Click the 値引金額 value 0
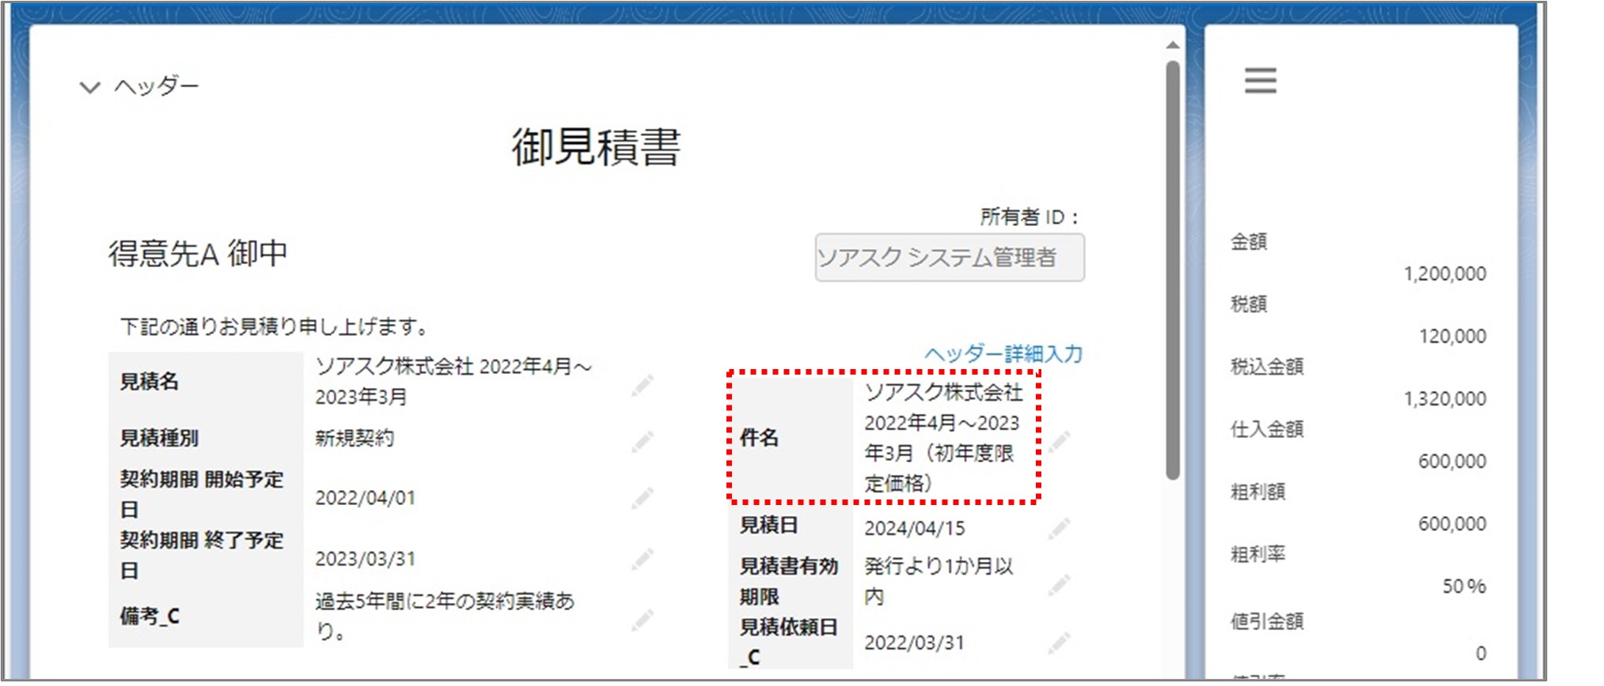 point(1481,654)
